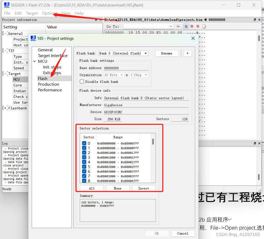Viewport: 264px width, 239px height.
Task: Click the float icon on the Log panel
Action: click(x=255, y=143)
